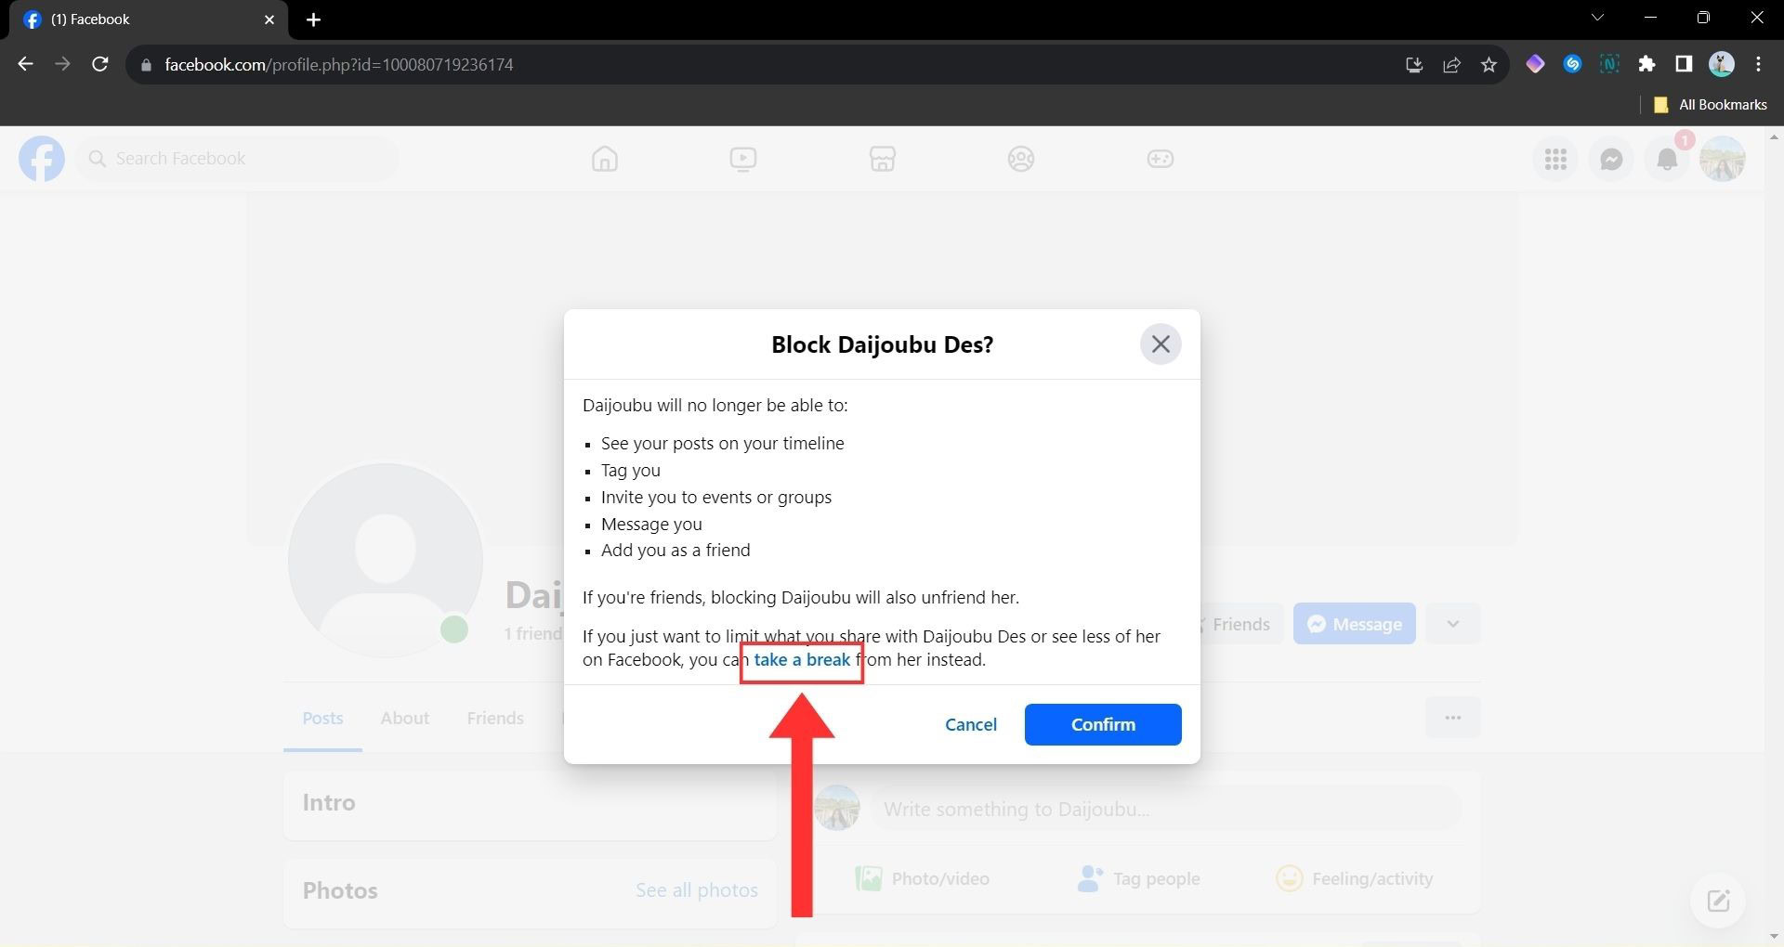Confirm blocking Daijoubu Des
This screenshot has width=1784, height=947.
click(x=1103, y=724)
